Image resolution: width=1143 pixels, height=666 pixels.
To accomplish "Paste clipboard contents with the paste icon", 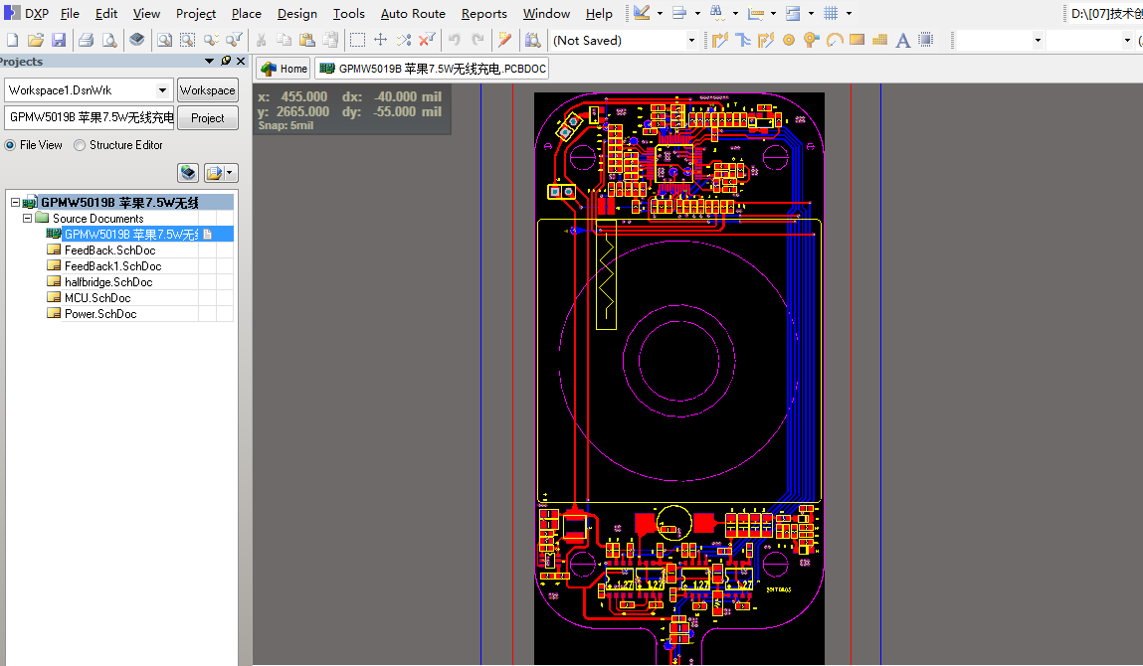I will (x=307, y=40).
